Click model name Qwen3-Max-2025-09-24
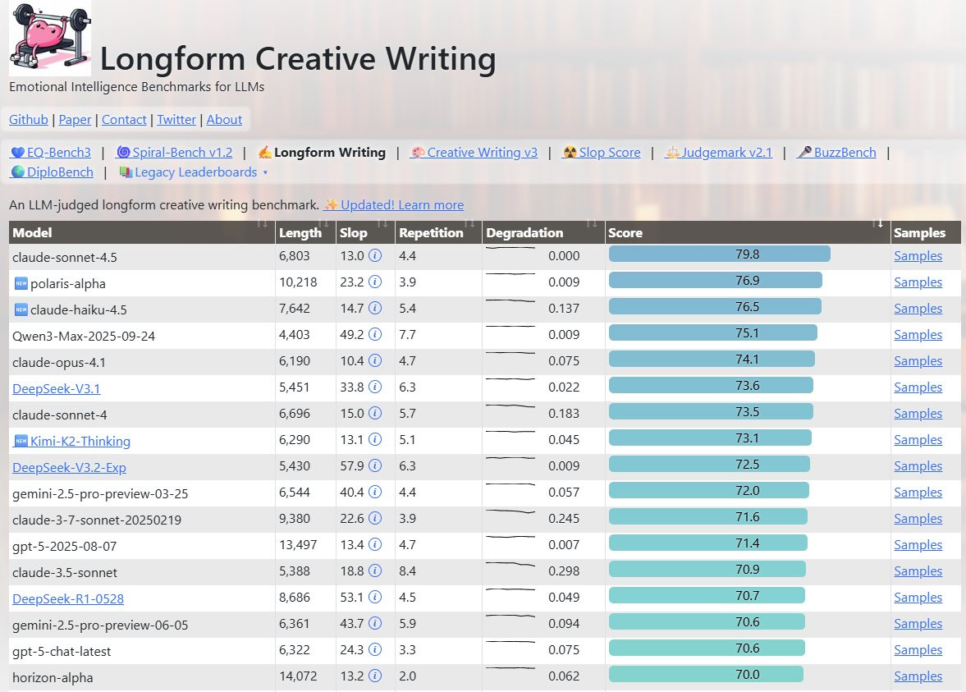Screen dimensions: 966x692 pos(84,336)
